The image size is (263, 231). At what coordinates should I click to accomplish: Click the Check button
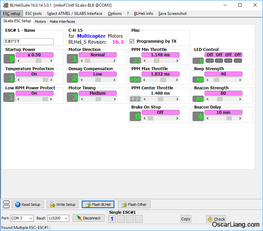pyautogui.click(x=216, y=219)
